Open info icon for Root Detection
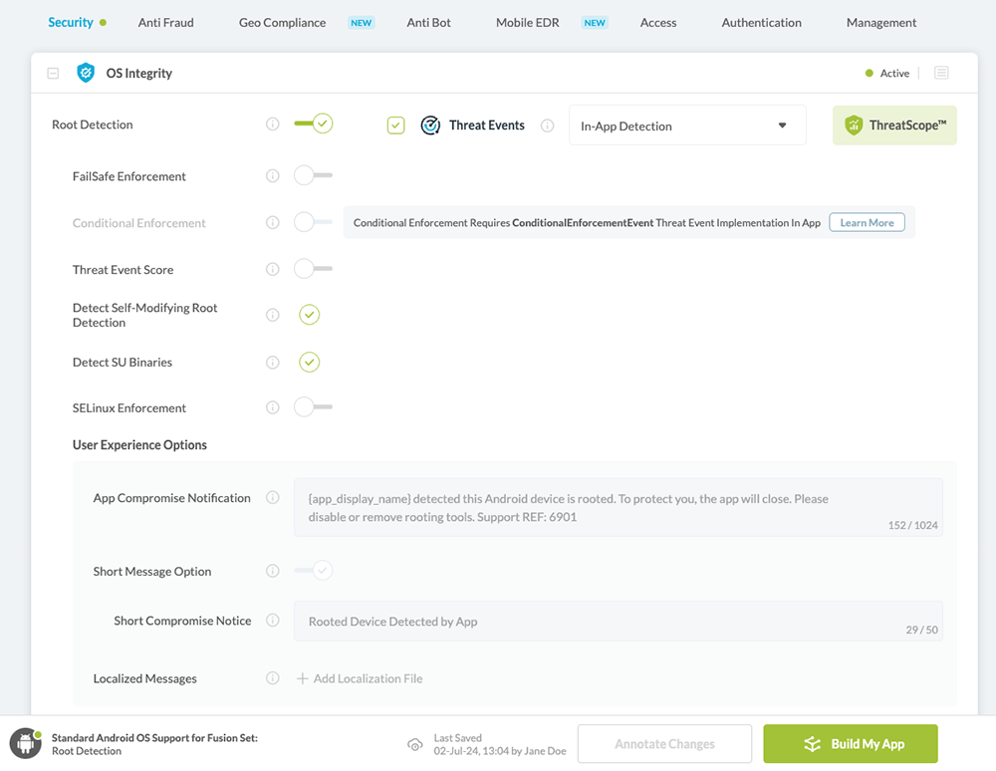The image size is (996, 771). coord(273,125)
